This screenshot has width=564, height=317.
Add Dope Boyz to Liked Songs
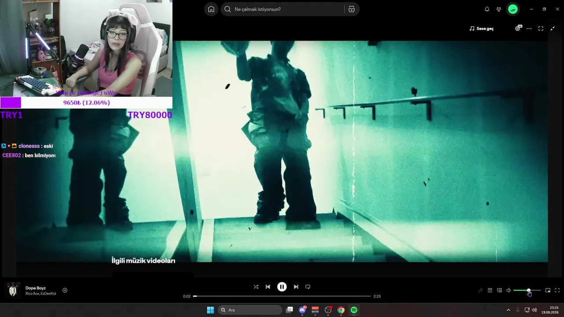click(65, 290)
